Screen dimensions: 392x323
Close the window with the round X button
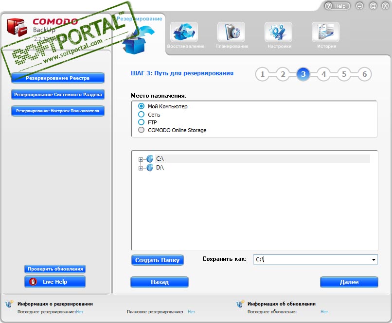click(x=385, y=6)
